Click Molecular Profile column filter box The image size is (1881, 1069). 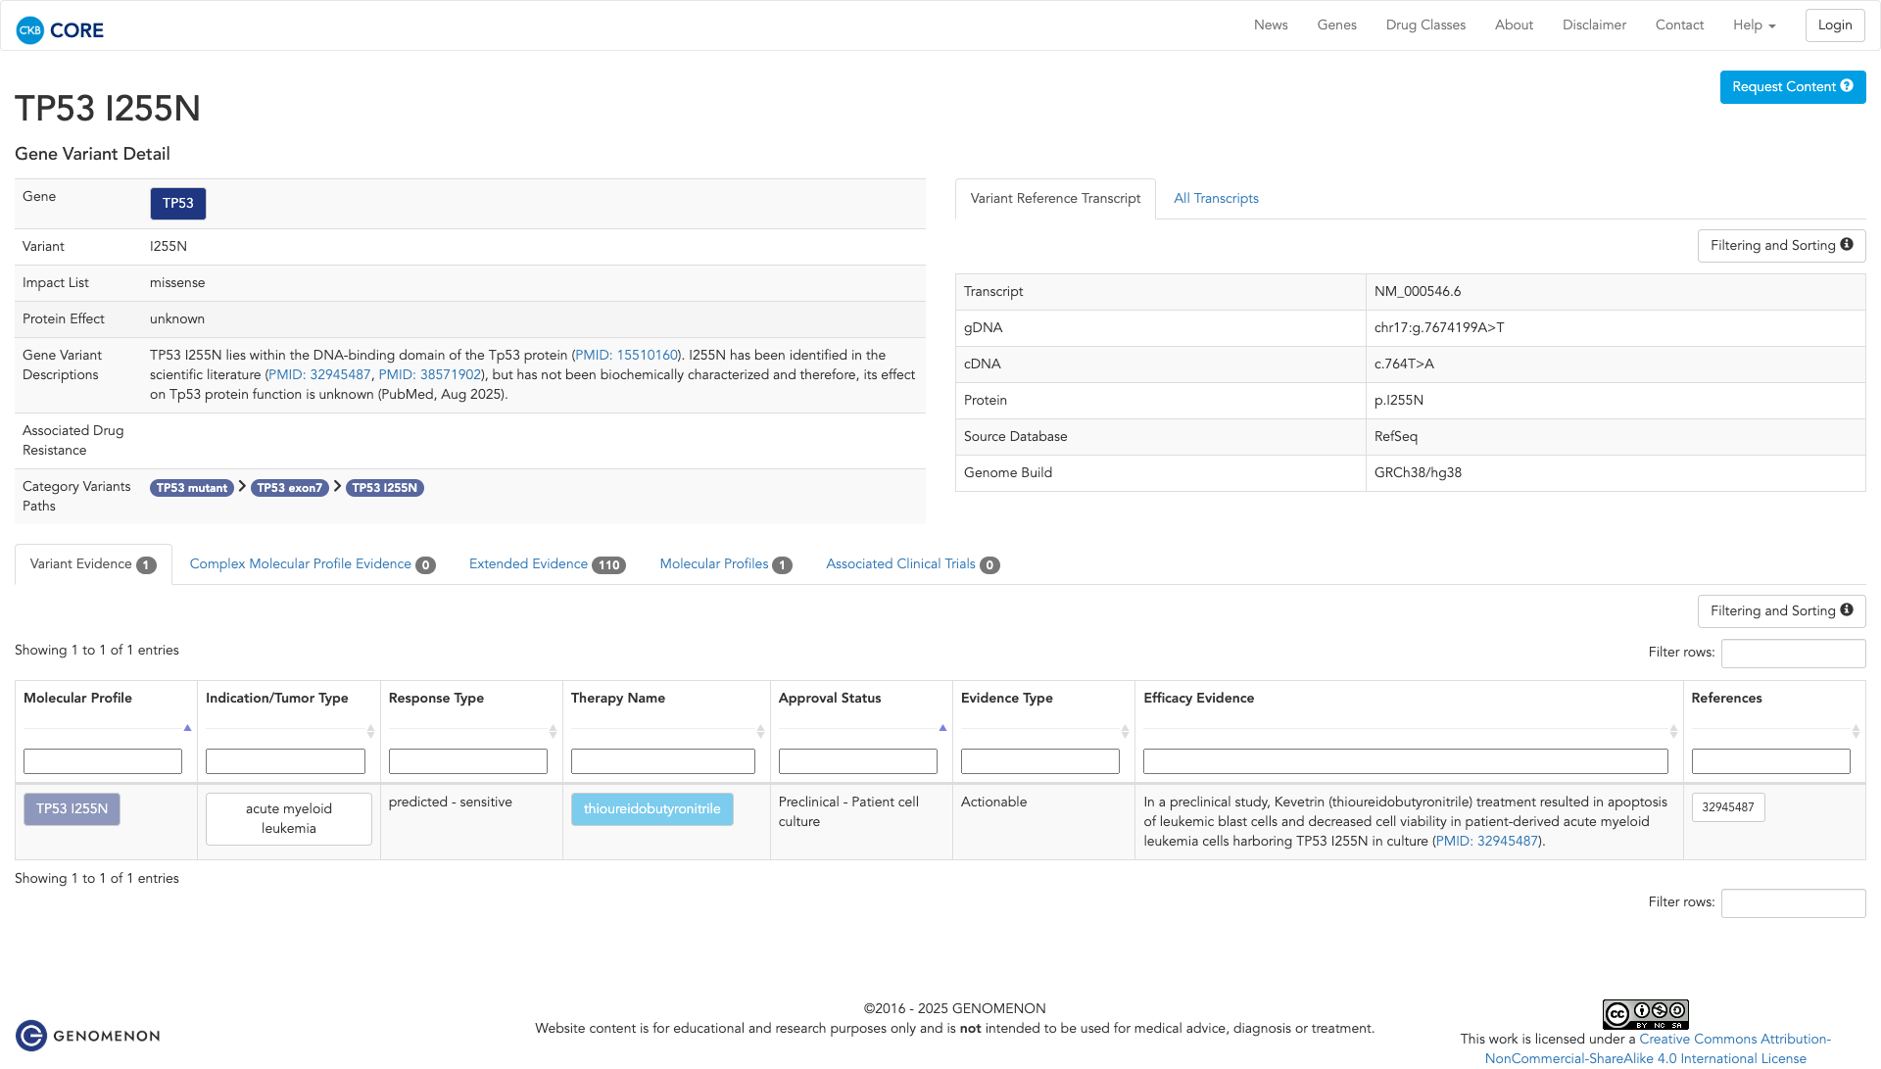point(103,761)
